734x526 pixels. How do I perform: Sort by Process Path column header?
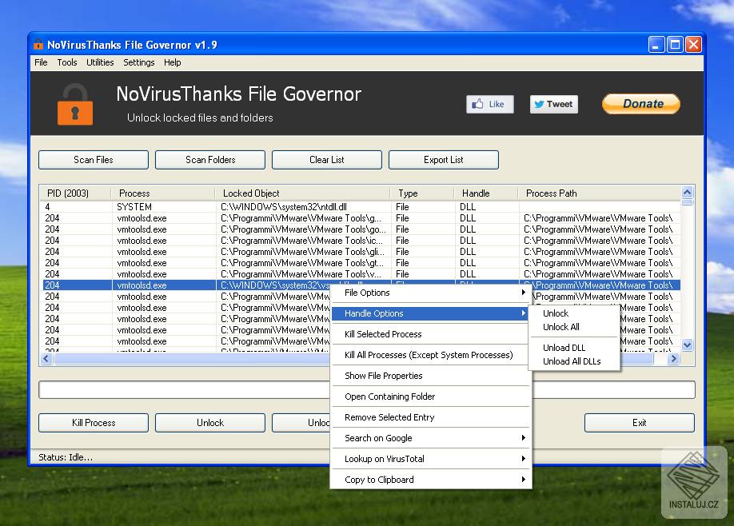(x=600, y=193)
